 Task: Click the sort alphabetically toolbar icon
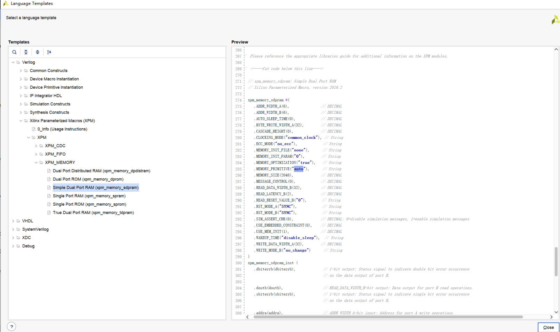(x=49, y=52)
